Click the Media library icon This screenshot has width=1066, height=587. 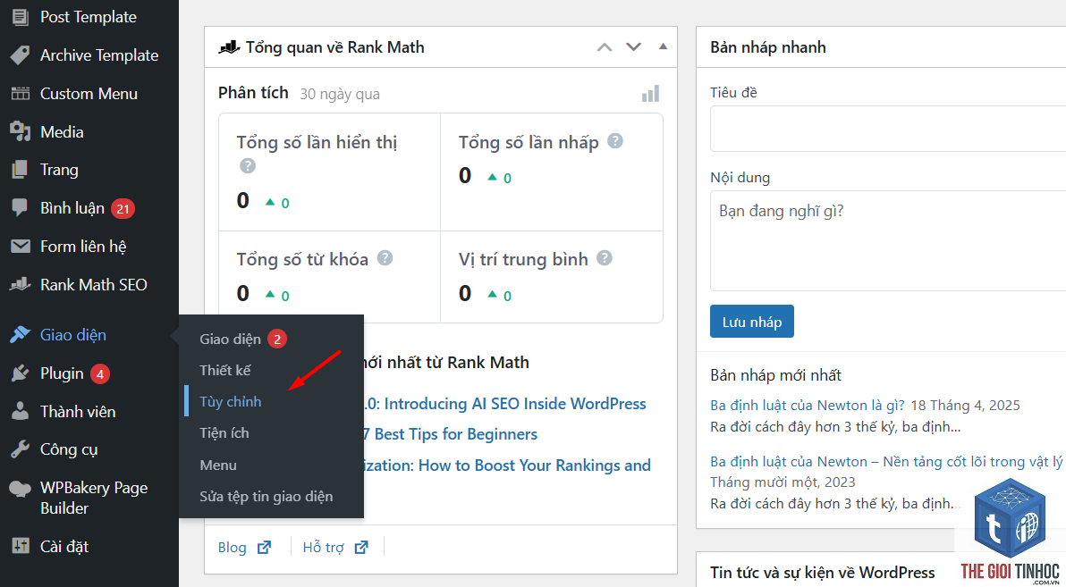point(21,132)
